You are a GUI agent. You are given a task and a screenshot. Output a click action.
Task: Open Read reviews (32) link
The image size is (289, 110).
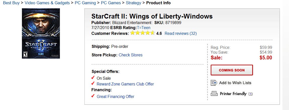pyautogui.click(x=180, y=33)
